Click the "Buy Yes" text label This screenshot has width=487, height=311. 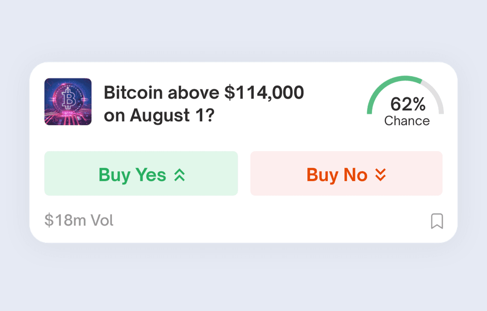pyautogui.click(x=132, y=175)
